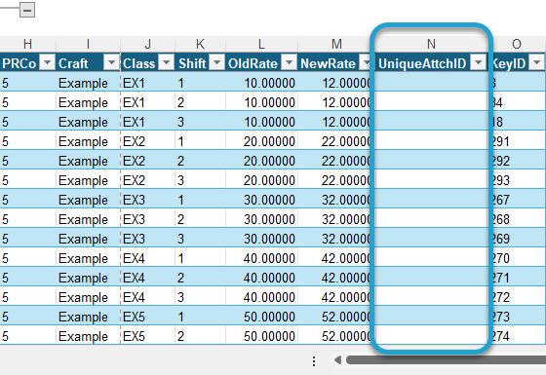Select Class cell EX5 with Shift 2
This screenshot has height=375, width=546.
coord(147,336)
